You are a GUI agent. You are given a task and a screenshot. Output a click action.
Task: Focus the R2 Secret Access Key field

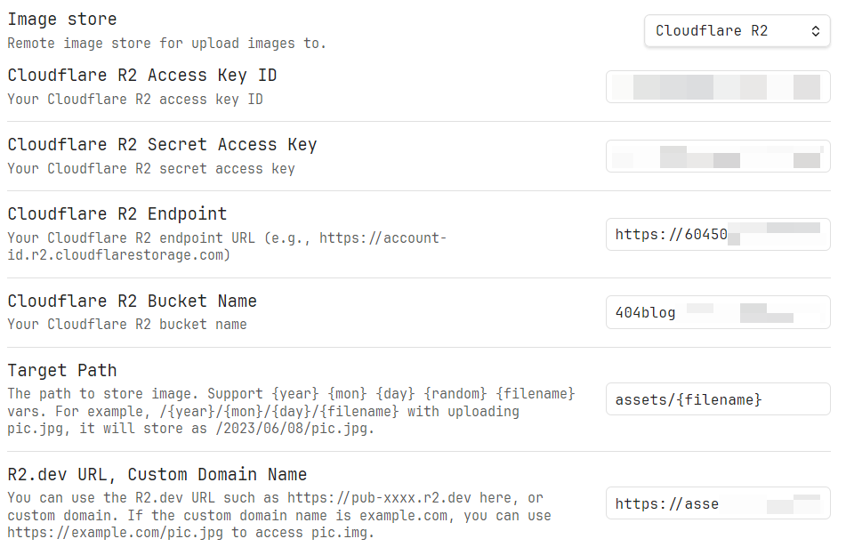(718, 157)
